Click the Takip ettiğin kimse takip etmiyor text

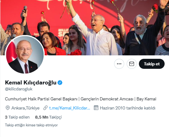coord(31,125)
